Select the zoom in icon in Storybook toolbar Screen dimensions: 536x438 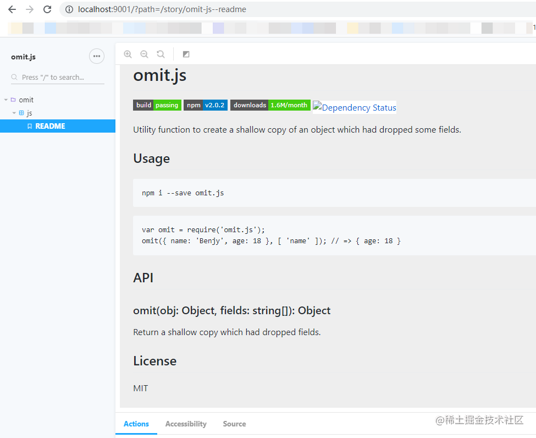(x=128, y=54)
